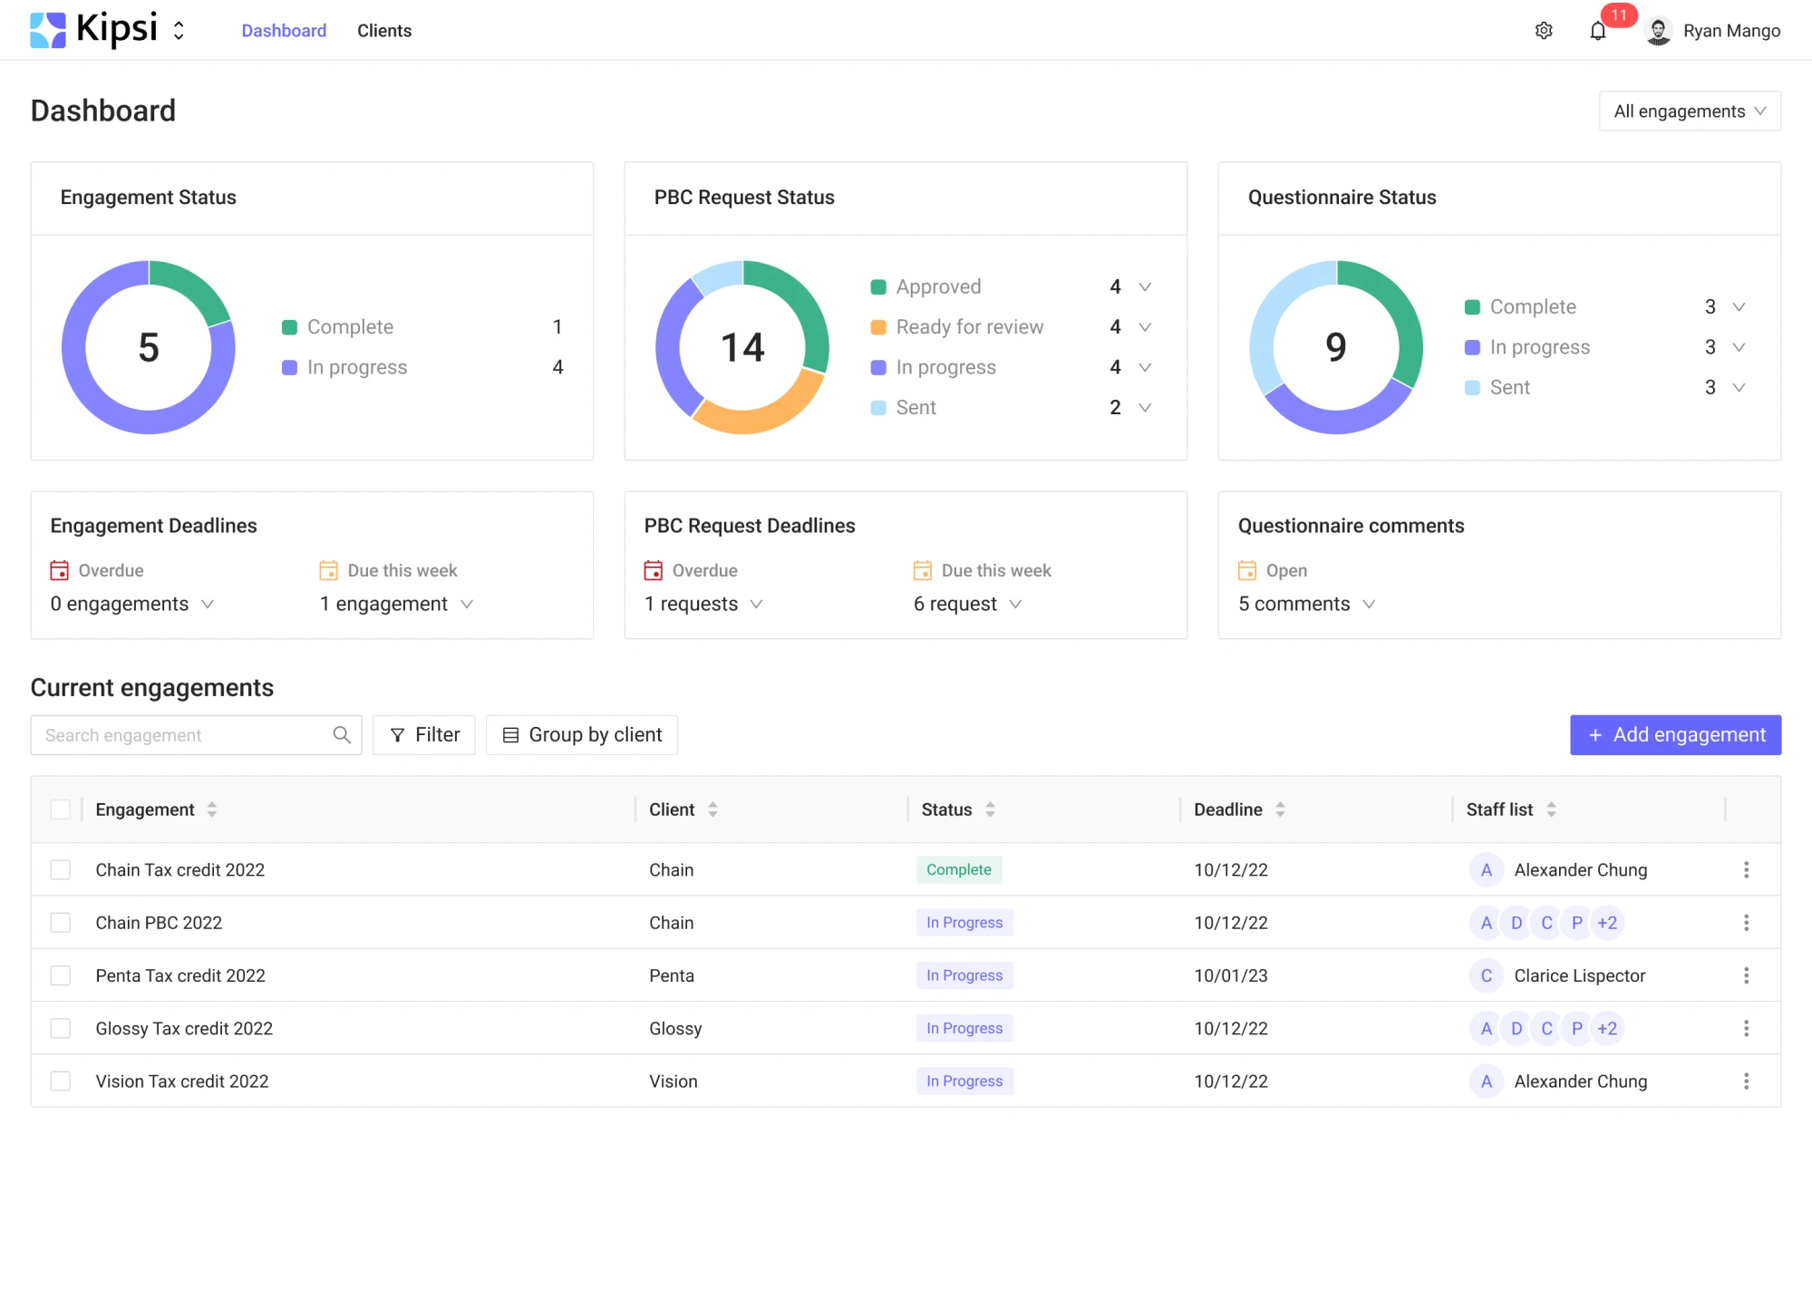This screenshot has width=1812, height=1289.
Task: Click the Group by client button
Action: (x=581, y=734)
